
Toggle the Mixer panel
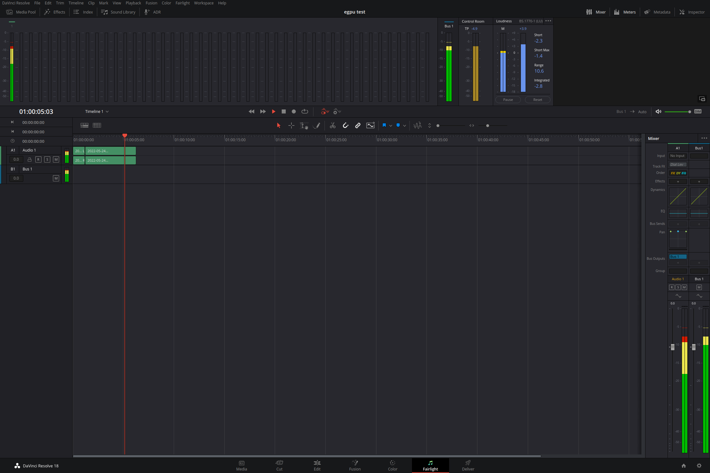pyautogui.click(x=596, y=12)
